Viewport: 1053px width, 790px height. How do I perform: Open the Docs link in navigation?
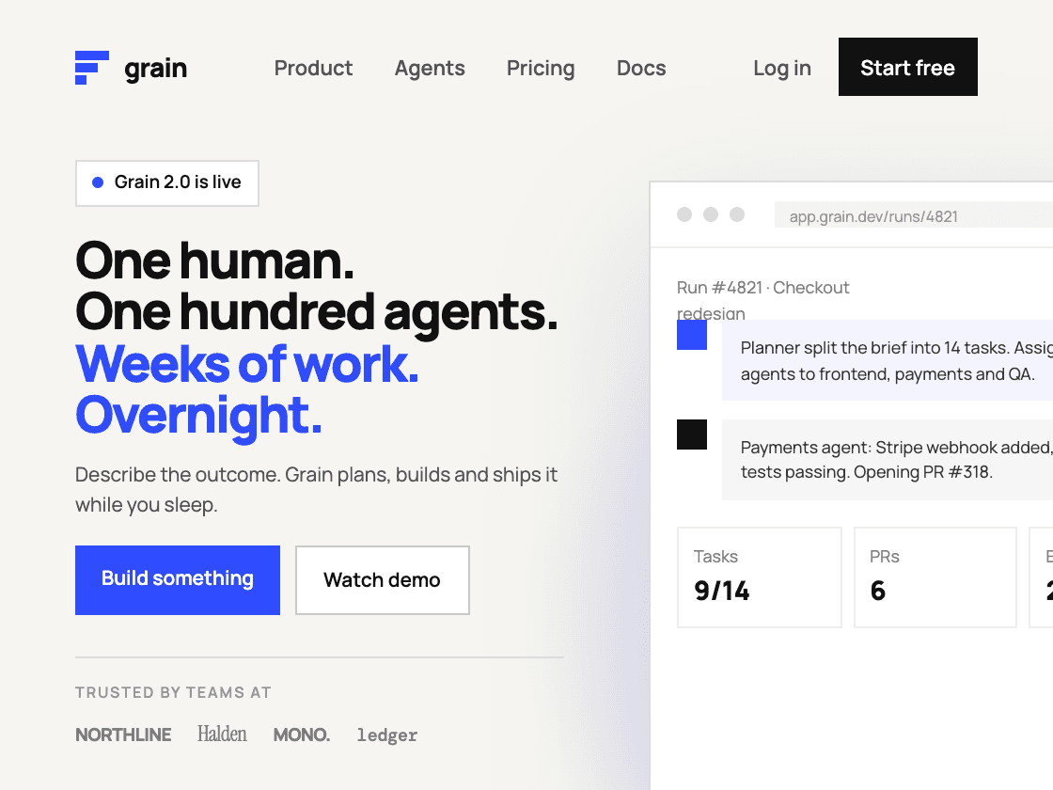click(x=641, y=68)
